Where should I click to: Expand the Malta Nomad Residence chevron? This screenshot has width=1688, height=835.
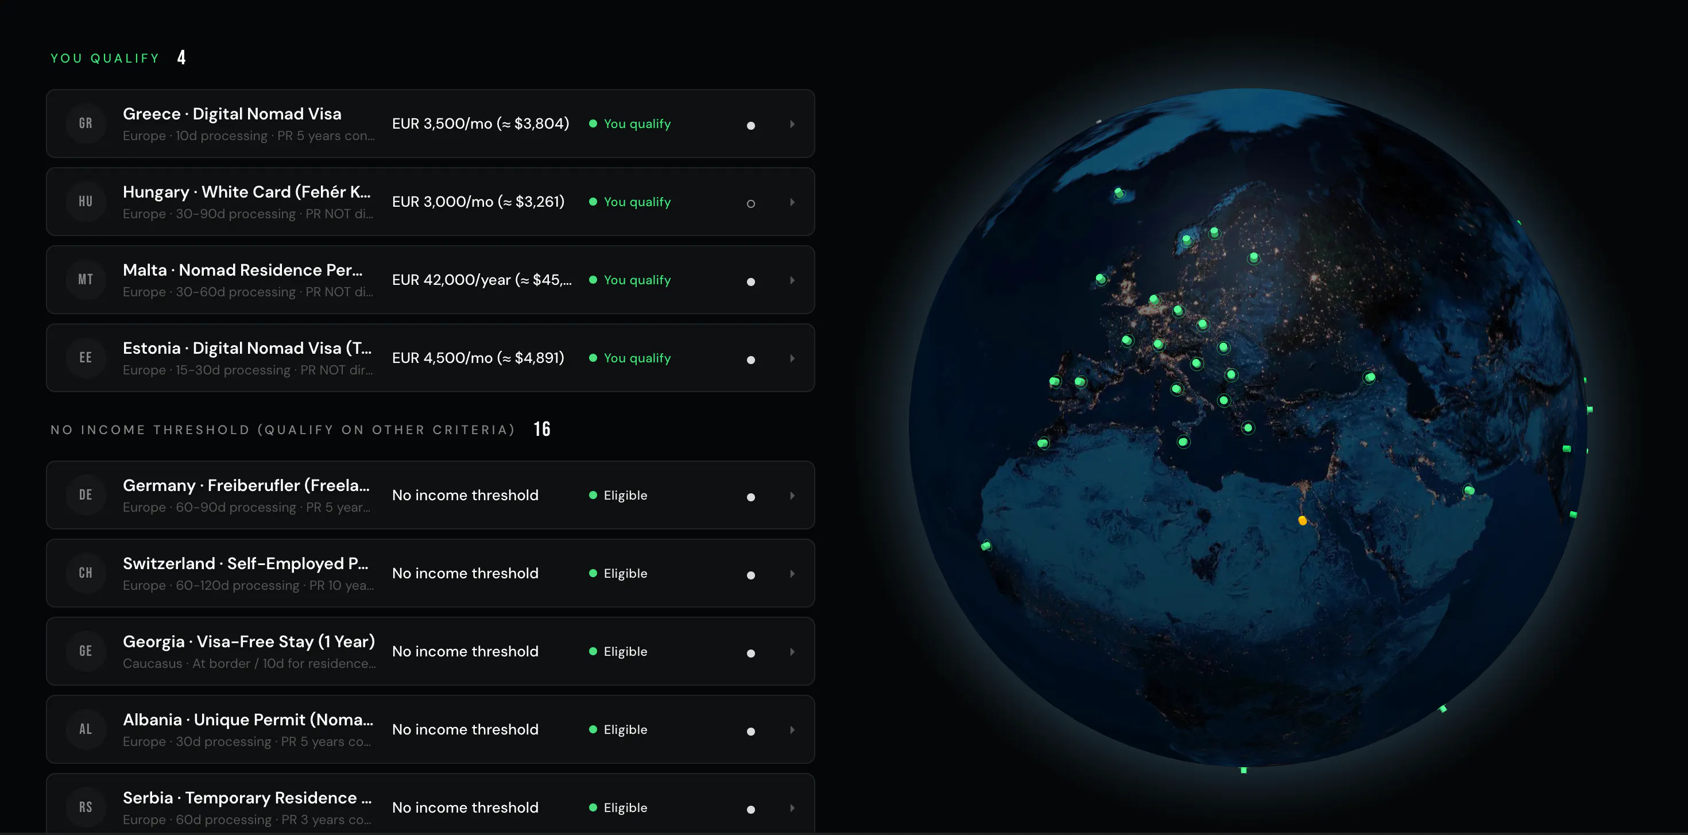point(792,280)
